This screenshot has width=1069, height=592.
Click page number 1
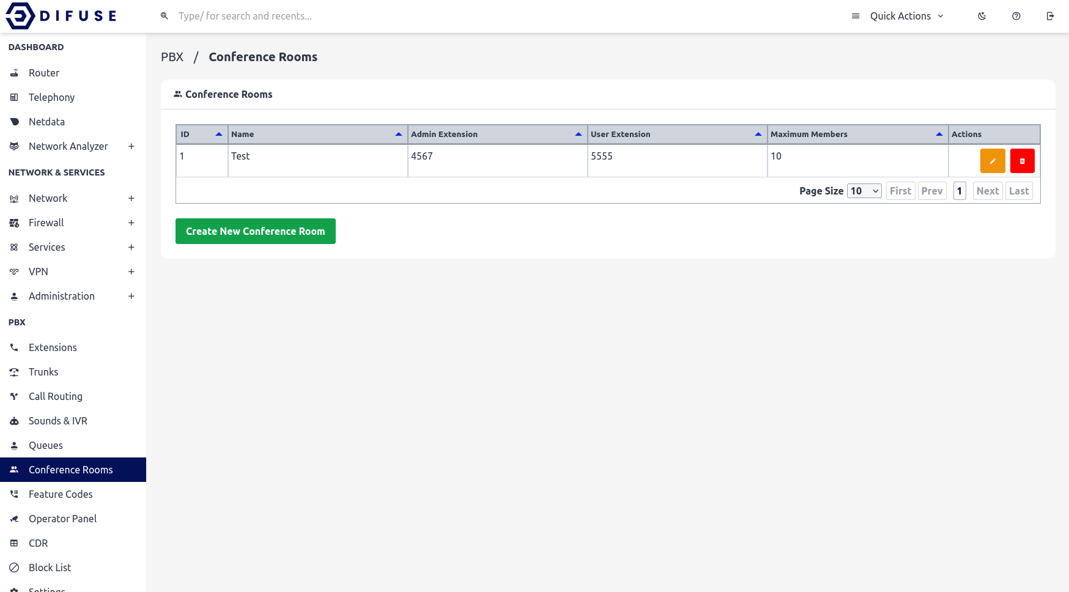[960, 191]
